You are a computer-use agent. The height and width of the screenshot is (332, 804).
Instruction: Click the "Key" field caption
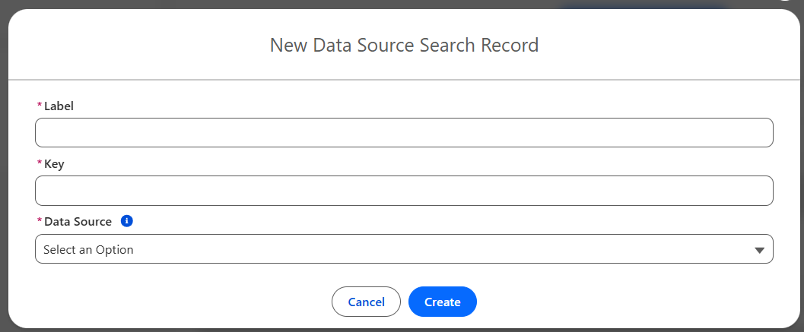coord(55,164)
